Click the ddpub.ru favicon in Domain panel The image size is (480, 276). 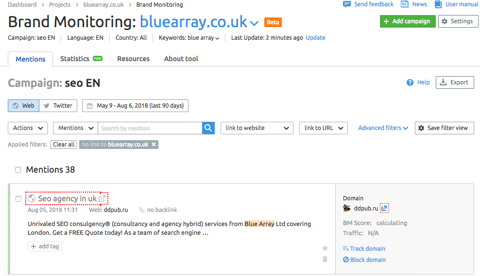[x=347, y=209]
